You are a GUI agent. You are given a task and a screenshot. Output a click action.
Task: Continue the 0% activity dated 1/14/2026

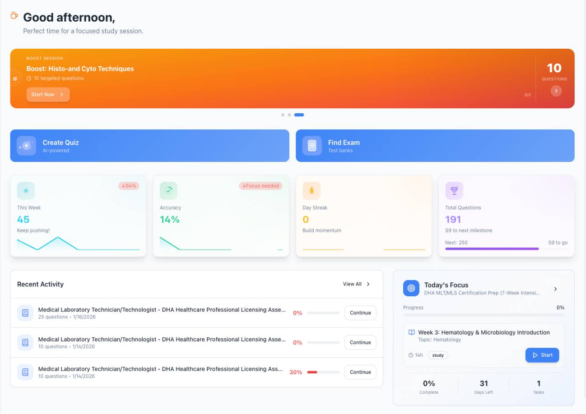click(360, 343)
